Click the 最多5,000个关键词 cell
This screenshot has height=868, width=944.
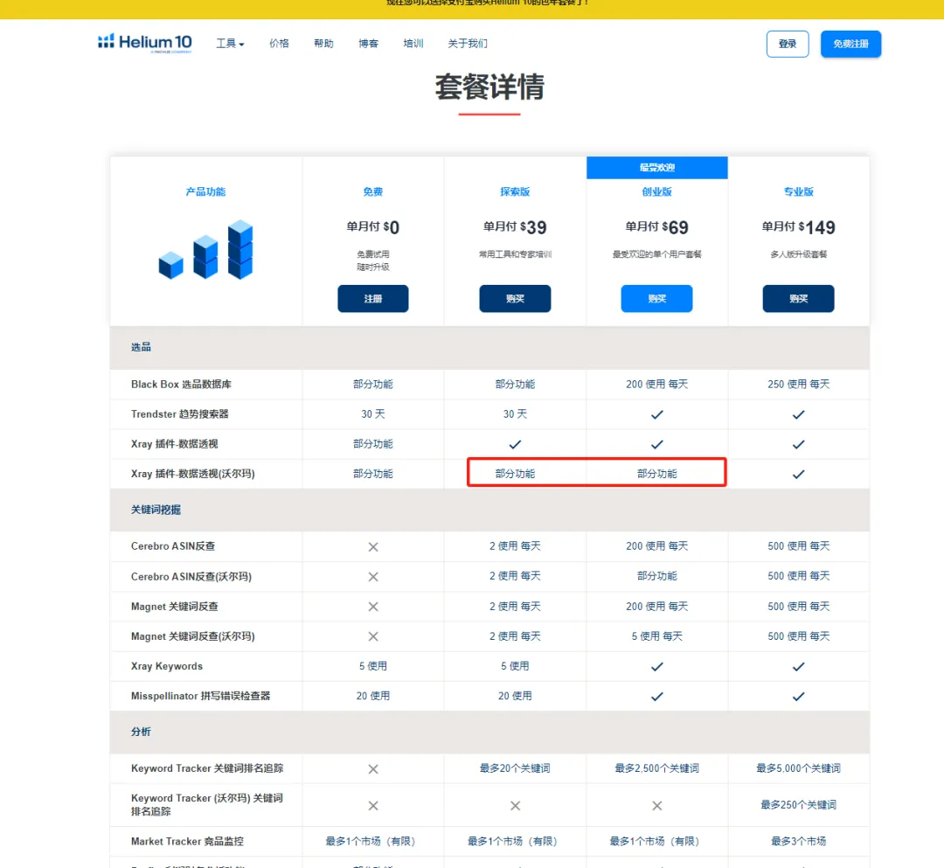(x=798, y=768)
